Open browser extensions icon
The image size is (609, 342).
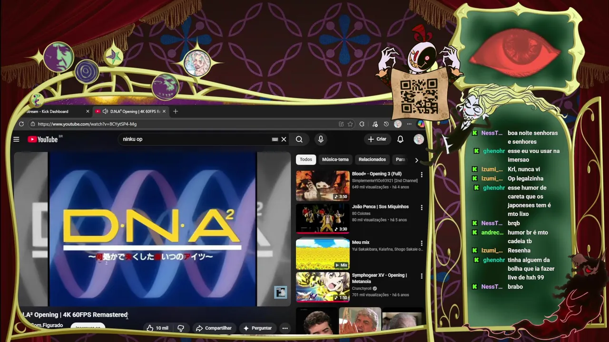[362, 124]
